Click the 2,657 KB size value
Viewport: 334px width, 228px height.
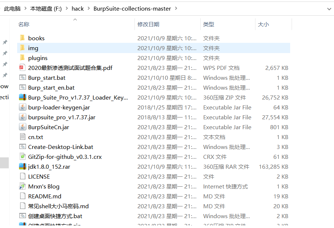coord(277,68)
